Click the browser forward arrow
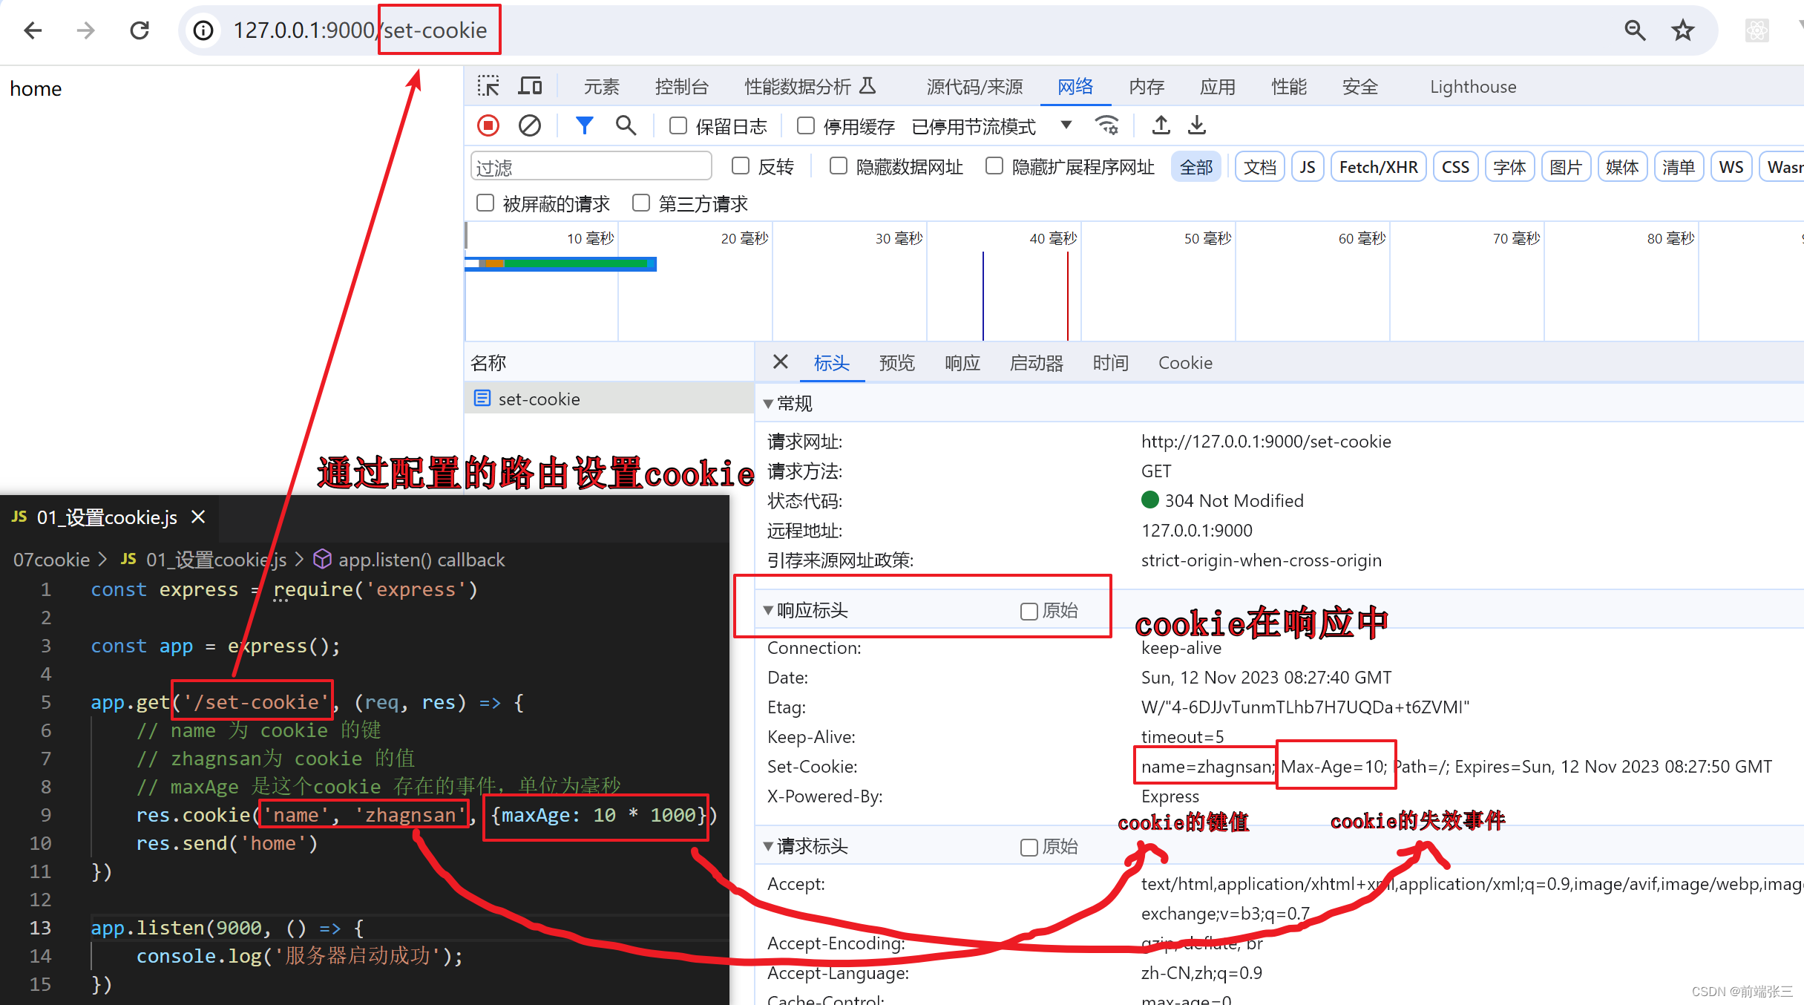Viewport: 1804px width, 1005px height. pos(86,30)
